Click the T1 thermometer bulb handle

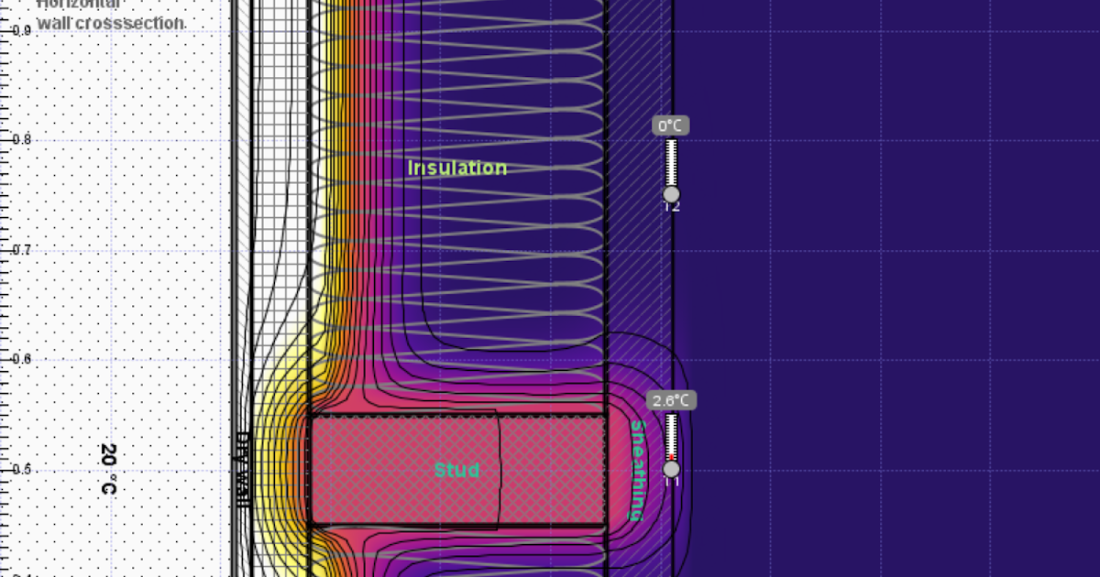point(672,471)
